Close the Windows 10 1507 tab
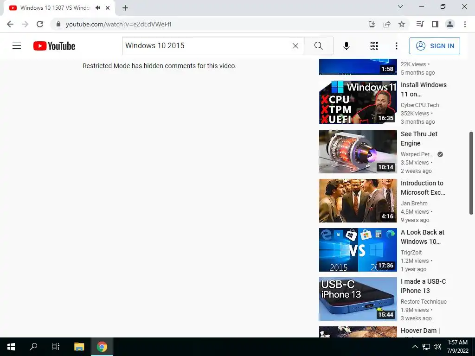 (x=108, y=8)
